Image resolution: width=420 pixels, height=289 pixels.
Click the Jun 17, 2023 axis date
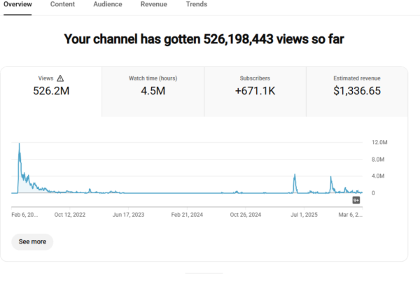tap(128, 216)
